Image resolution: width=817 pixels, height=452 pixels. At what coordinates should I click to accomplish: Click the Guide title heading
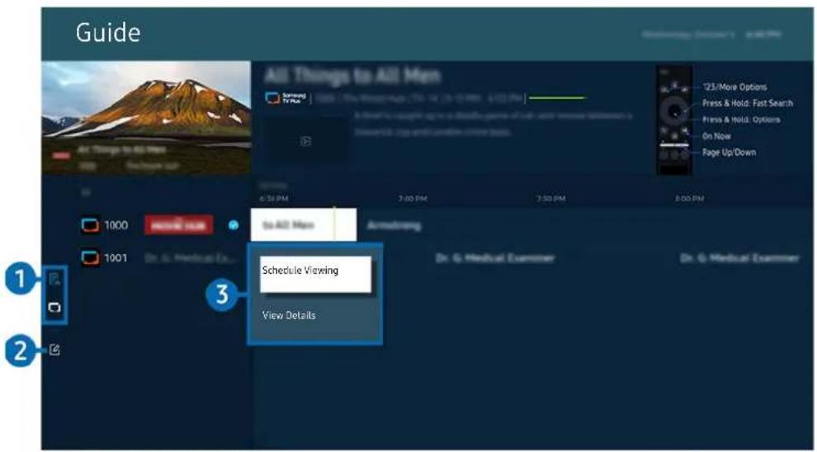(108, 33)
